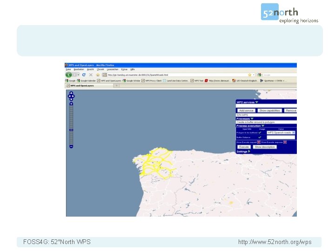Open the Firefox home page icon
Screen dimensions: 335x251
(x=98, y=75)
